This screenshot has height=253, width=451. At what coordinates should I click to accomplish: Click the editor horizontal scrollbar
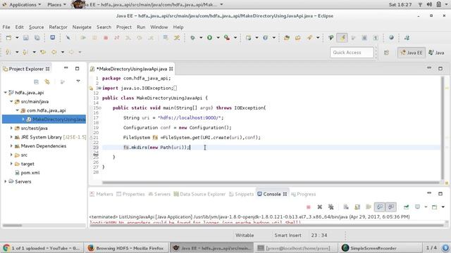click(x=271, y=183)
